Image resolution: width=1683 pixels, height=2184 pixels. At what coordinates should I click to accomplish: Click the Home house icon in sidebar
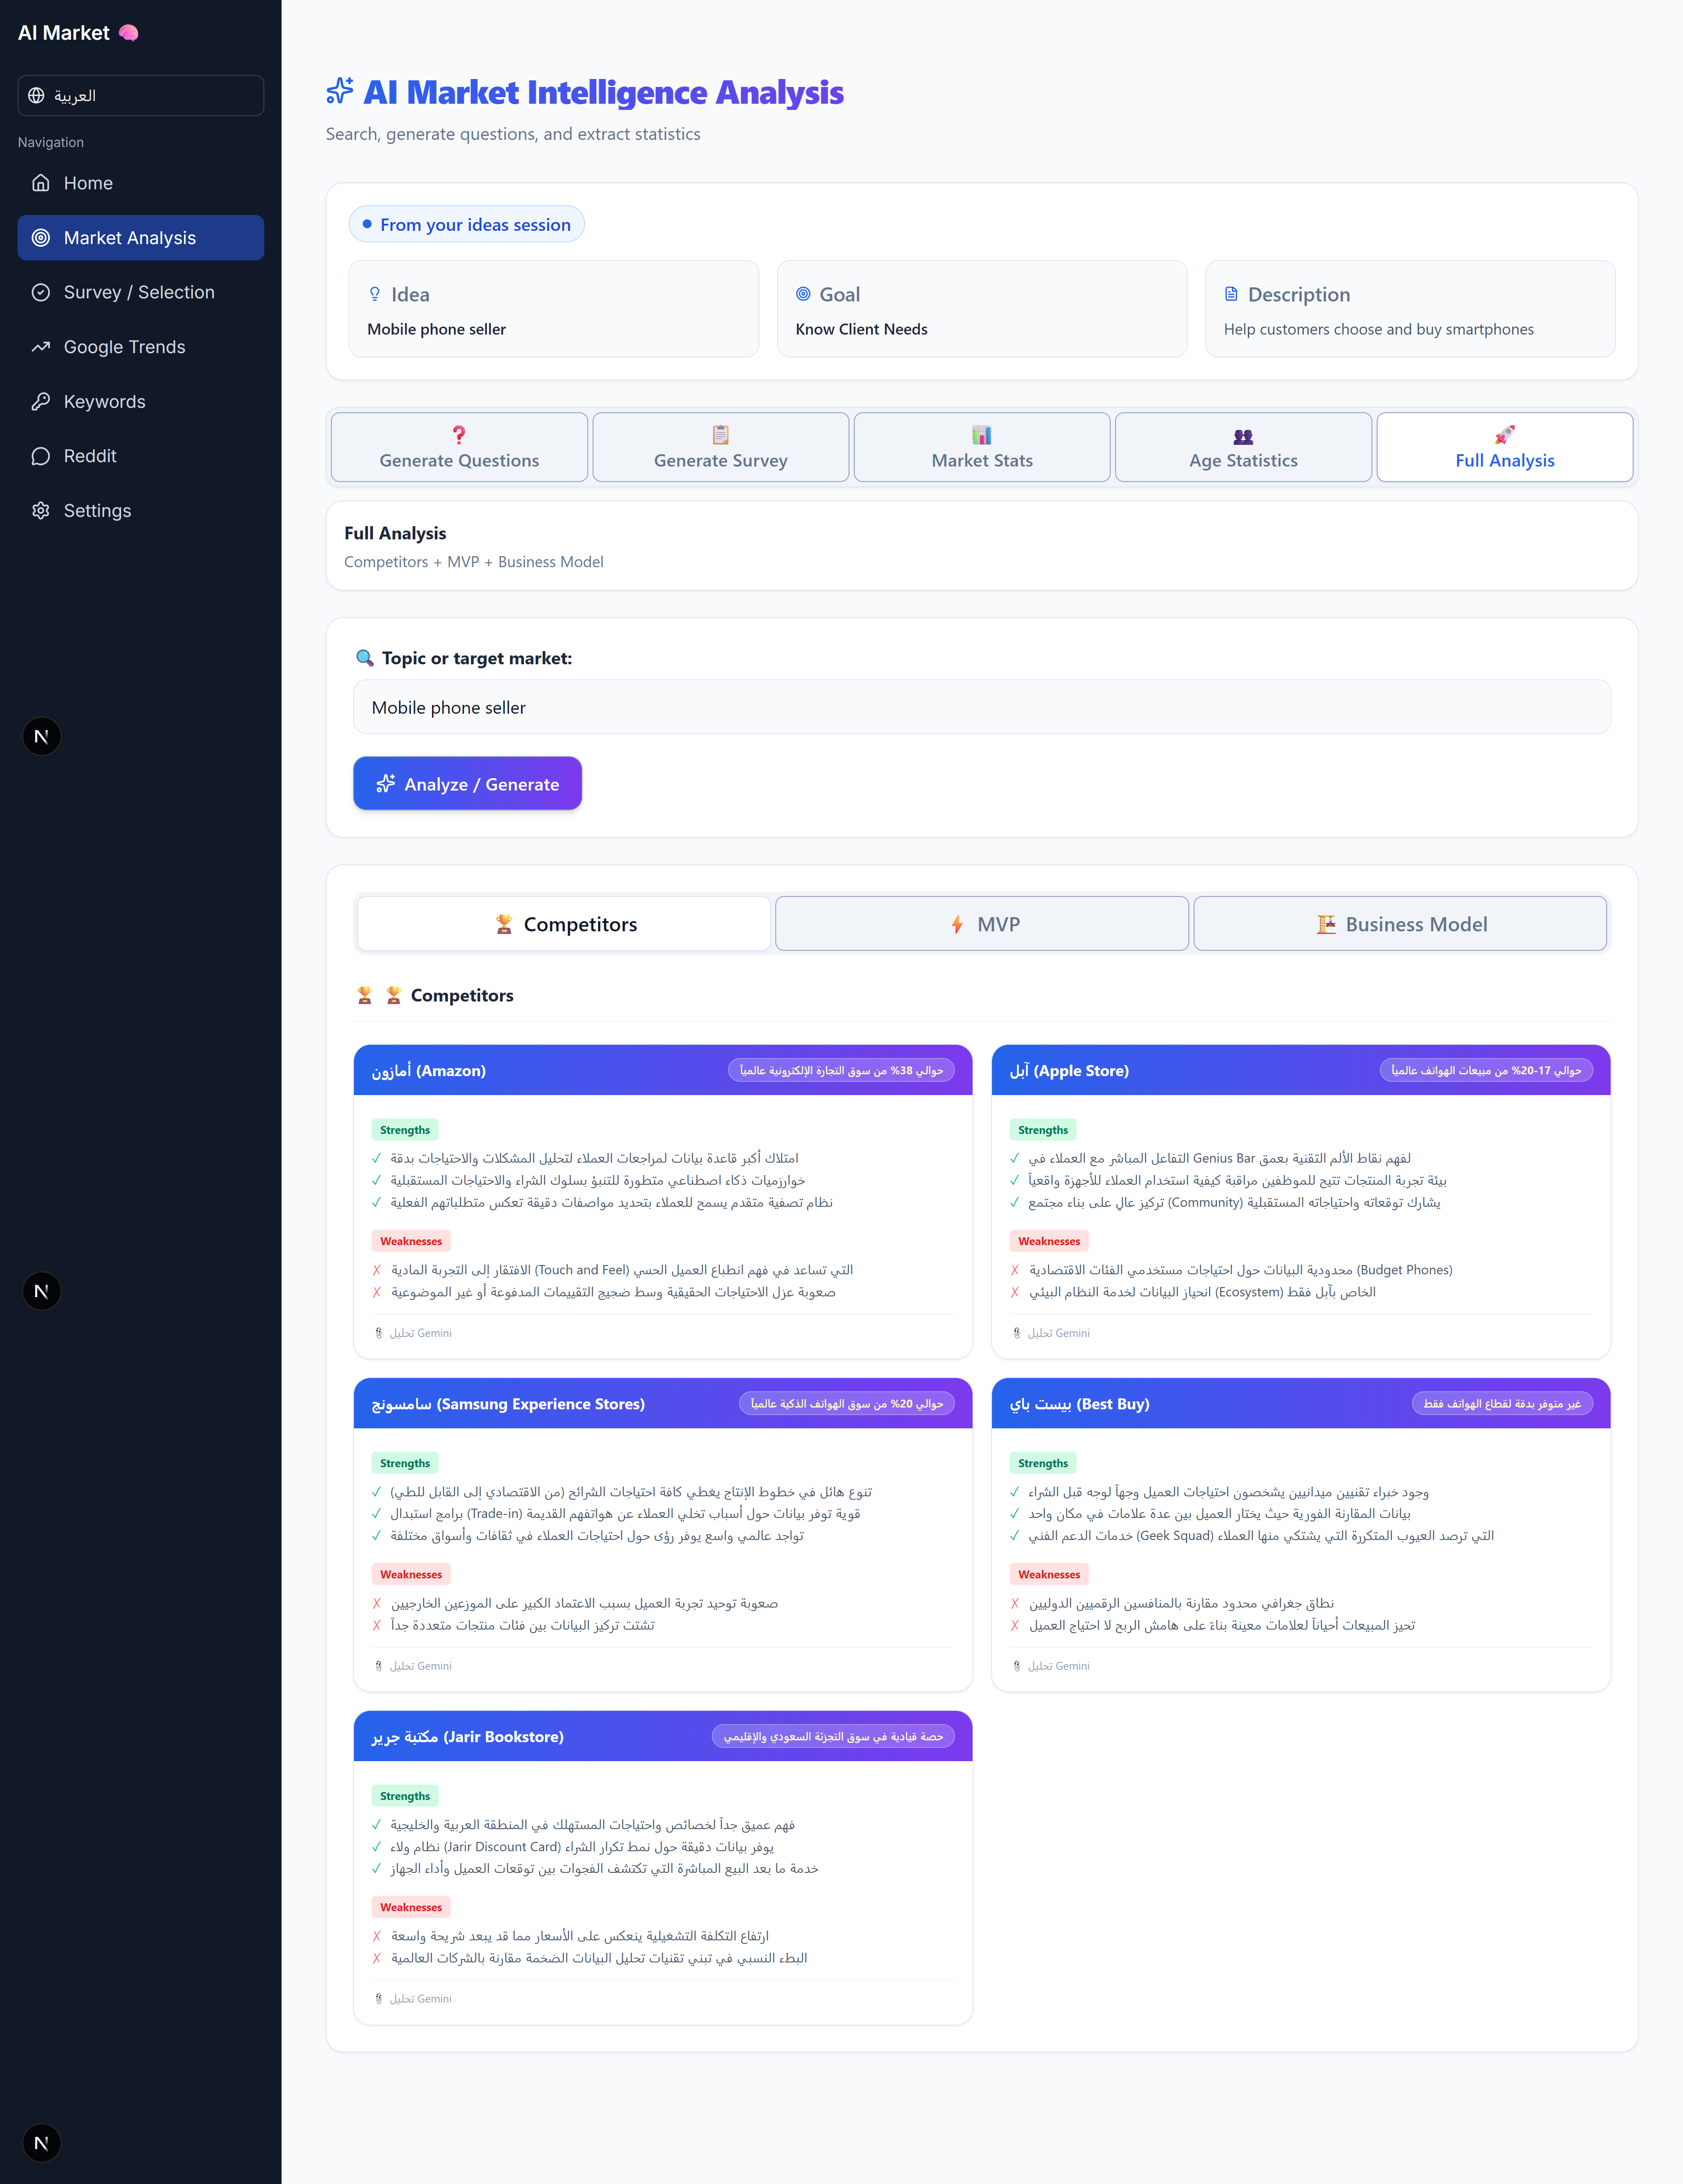pyautogui.click(x=41, y=183)
